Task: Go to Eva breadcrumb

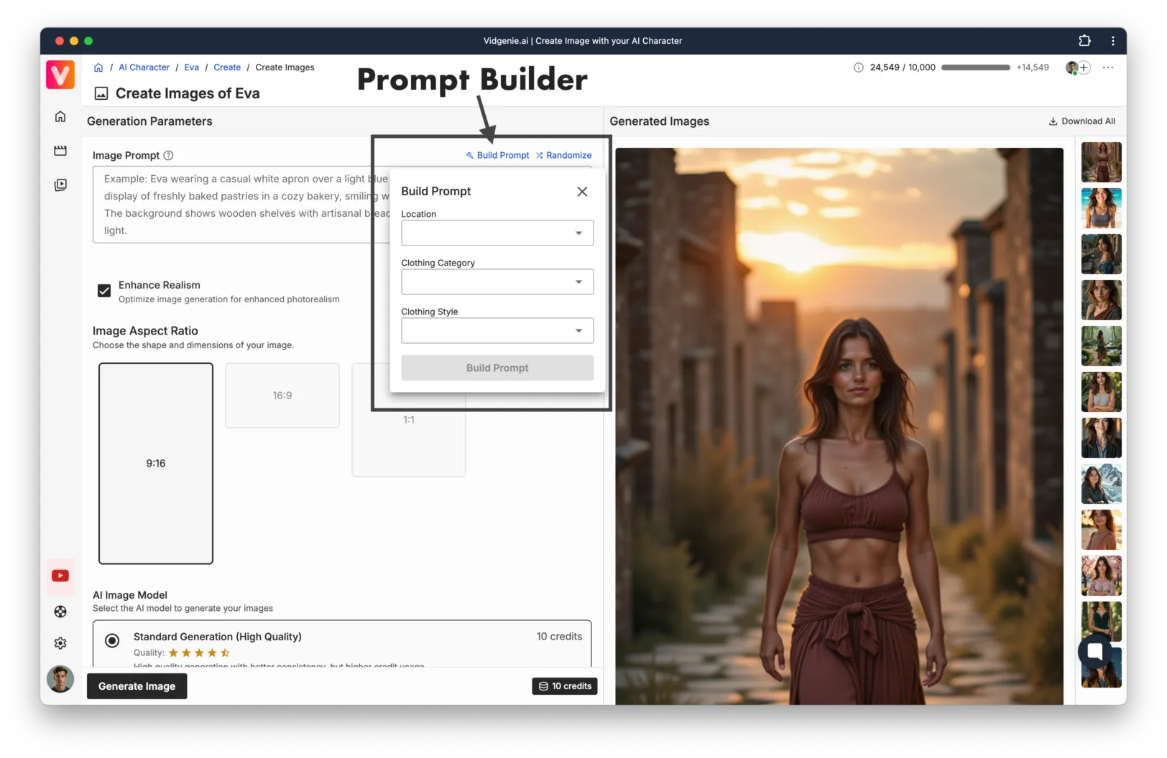Action: pos(191,67)
